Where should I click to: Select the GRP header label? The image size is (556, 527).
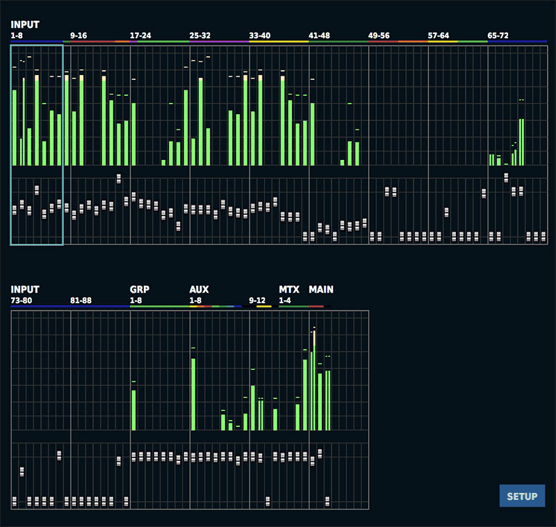[x=140, y=289]
